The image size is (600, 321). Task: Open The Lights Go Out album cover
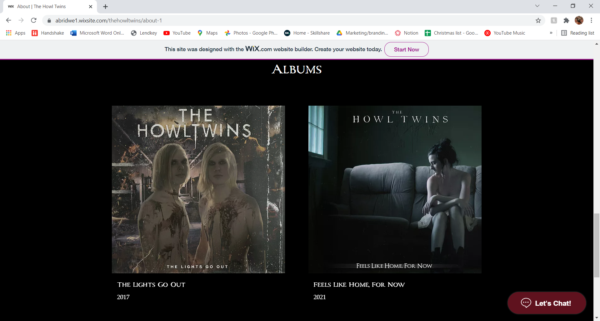click(198, 189)
